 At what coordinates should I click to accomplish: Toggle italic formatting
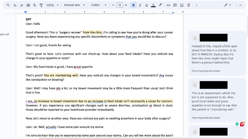(140, 5)
